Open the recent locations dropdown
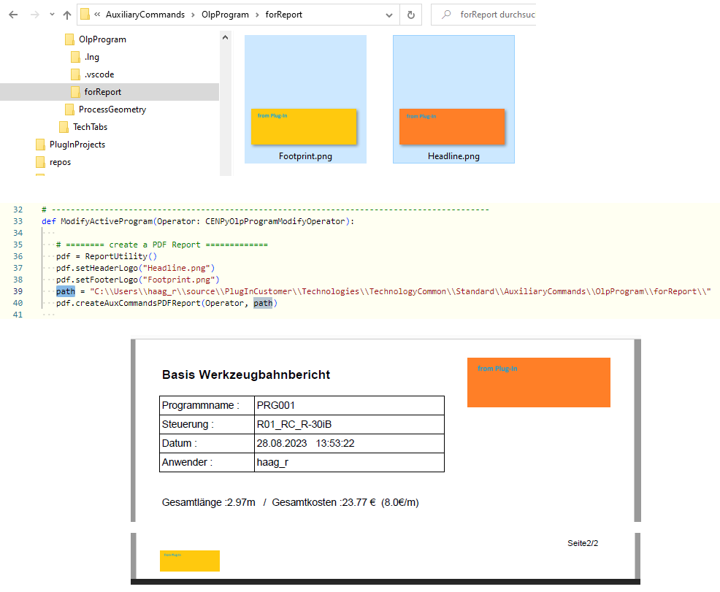 51,15
